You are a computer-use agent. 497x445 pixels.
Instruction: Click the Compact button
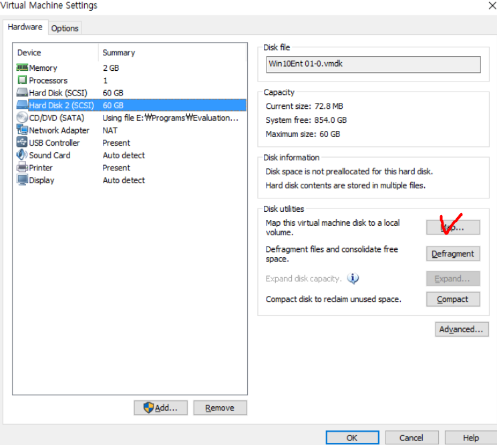453,299
